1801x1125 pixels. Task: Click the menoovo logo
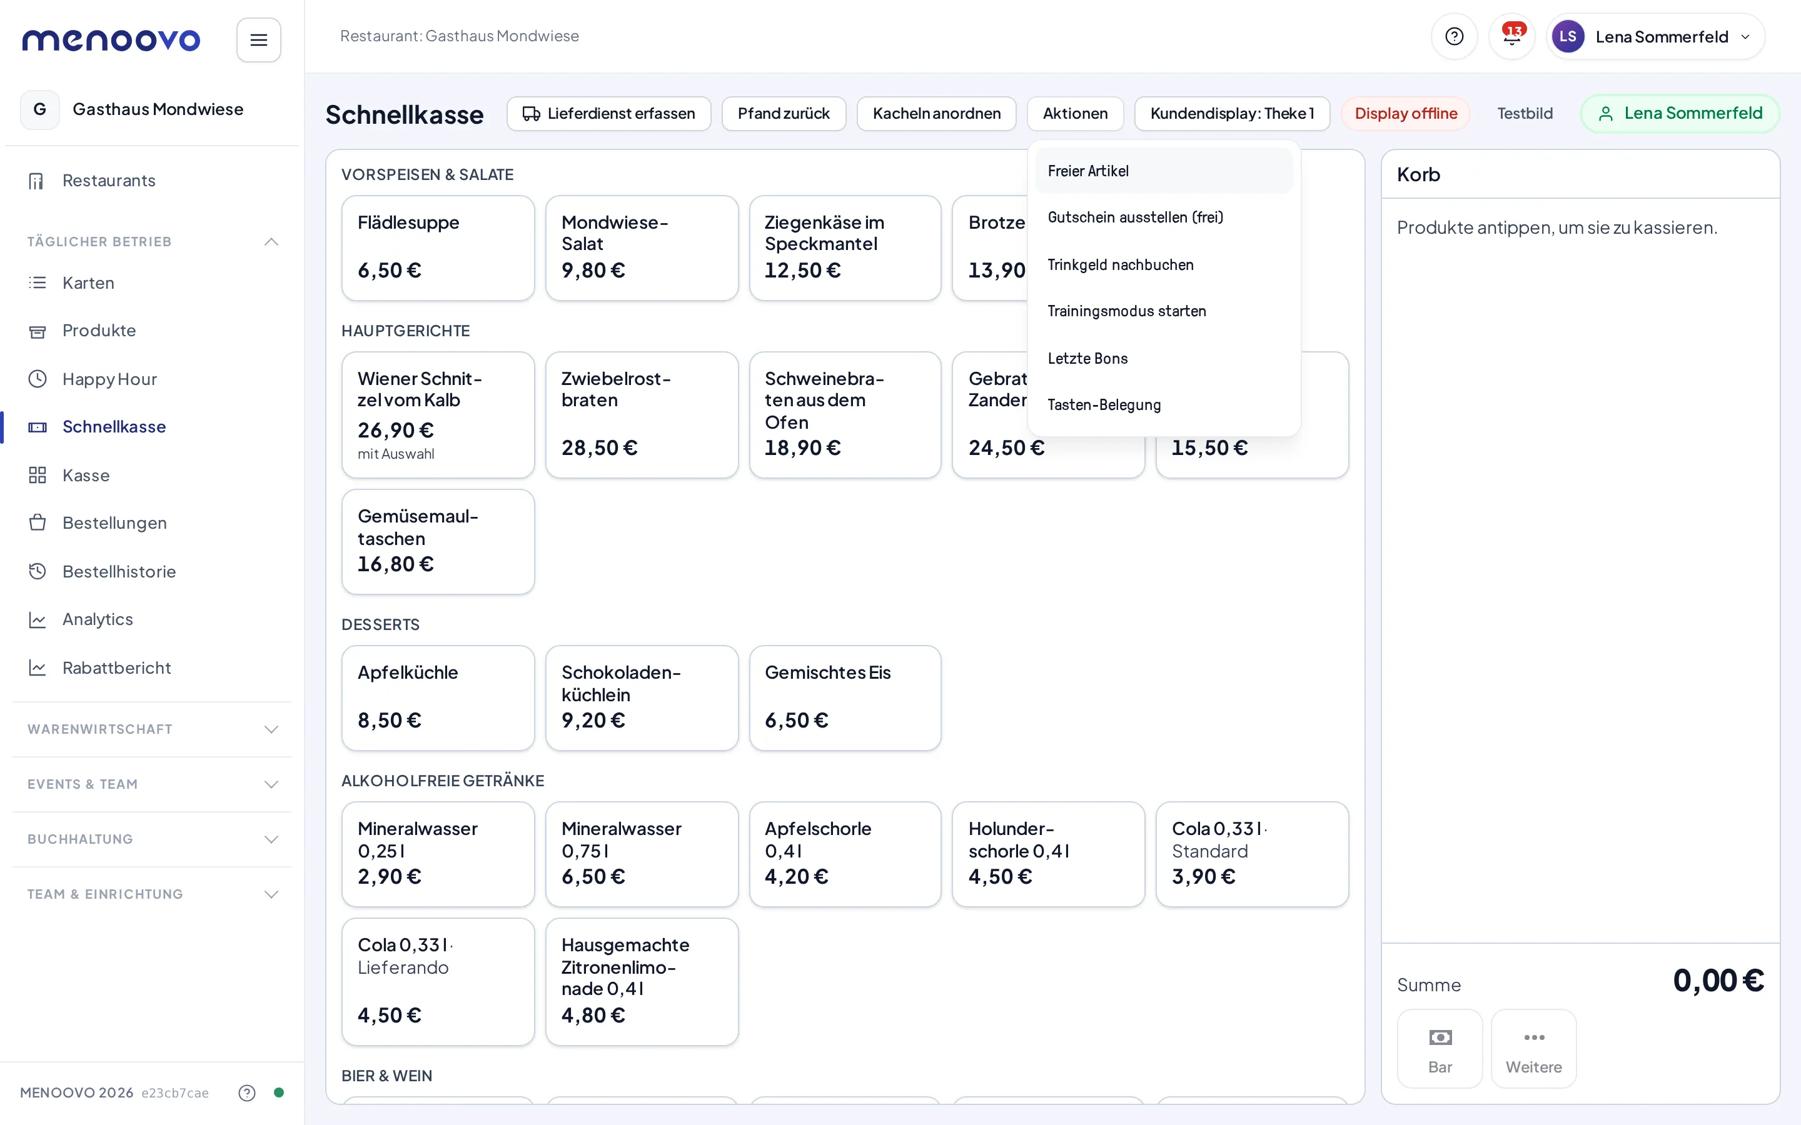111,39
